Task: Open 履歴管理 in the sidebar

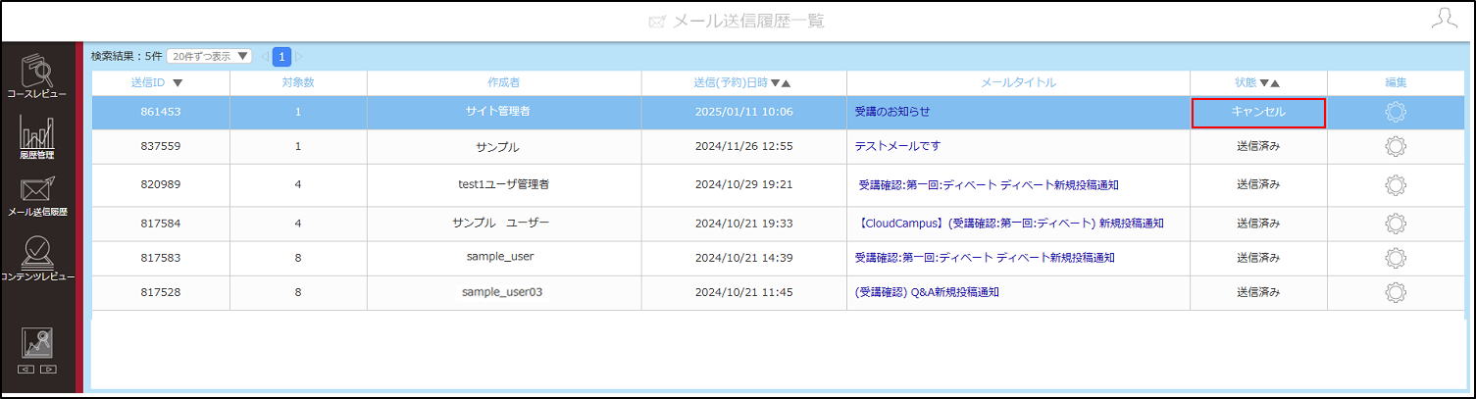Action: coord(37,137)
